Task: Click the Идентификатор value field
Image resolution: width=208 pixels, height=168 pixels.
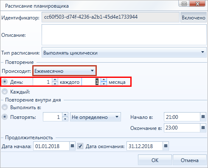Action: [x=110, y=17]
